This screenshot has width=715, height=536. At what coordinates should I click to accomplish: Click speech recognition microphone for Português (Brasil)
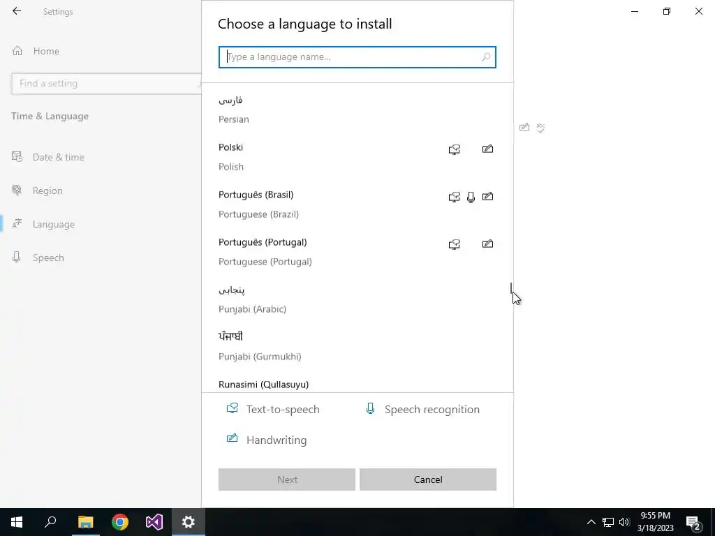click(x=471, y=197)
